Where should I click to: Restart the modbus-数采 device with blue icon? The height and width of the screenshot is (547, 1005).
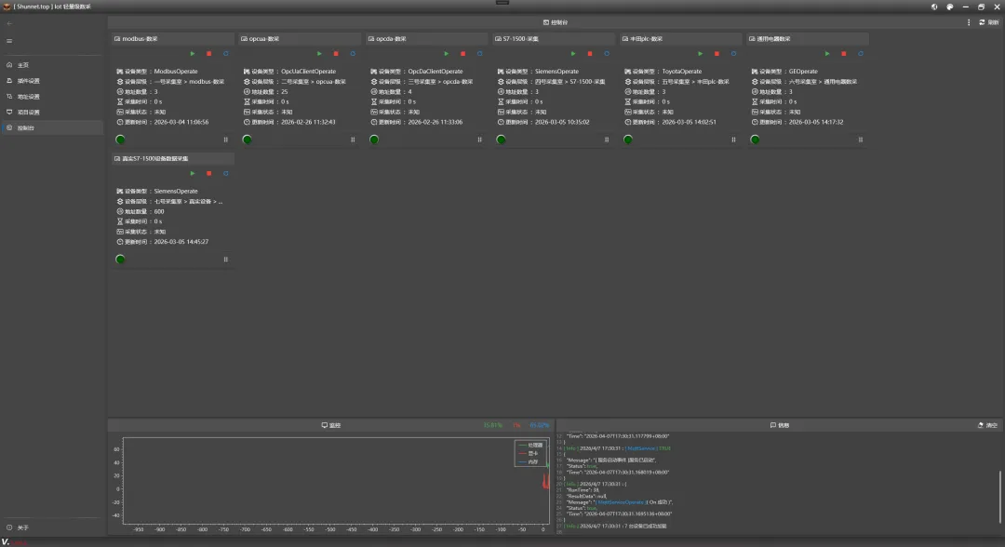[225, 54]
